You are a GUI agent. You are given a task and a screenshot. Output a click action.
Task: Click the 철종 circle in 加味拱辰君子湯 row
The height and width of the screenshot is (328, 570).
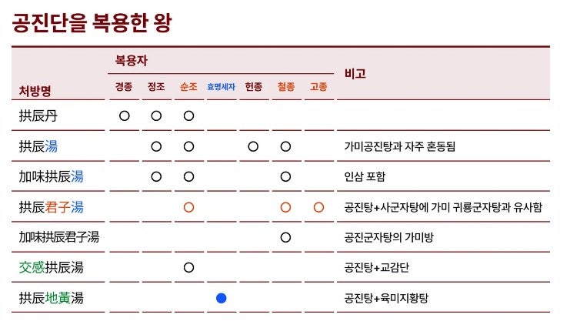[x=285, y=237]
